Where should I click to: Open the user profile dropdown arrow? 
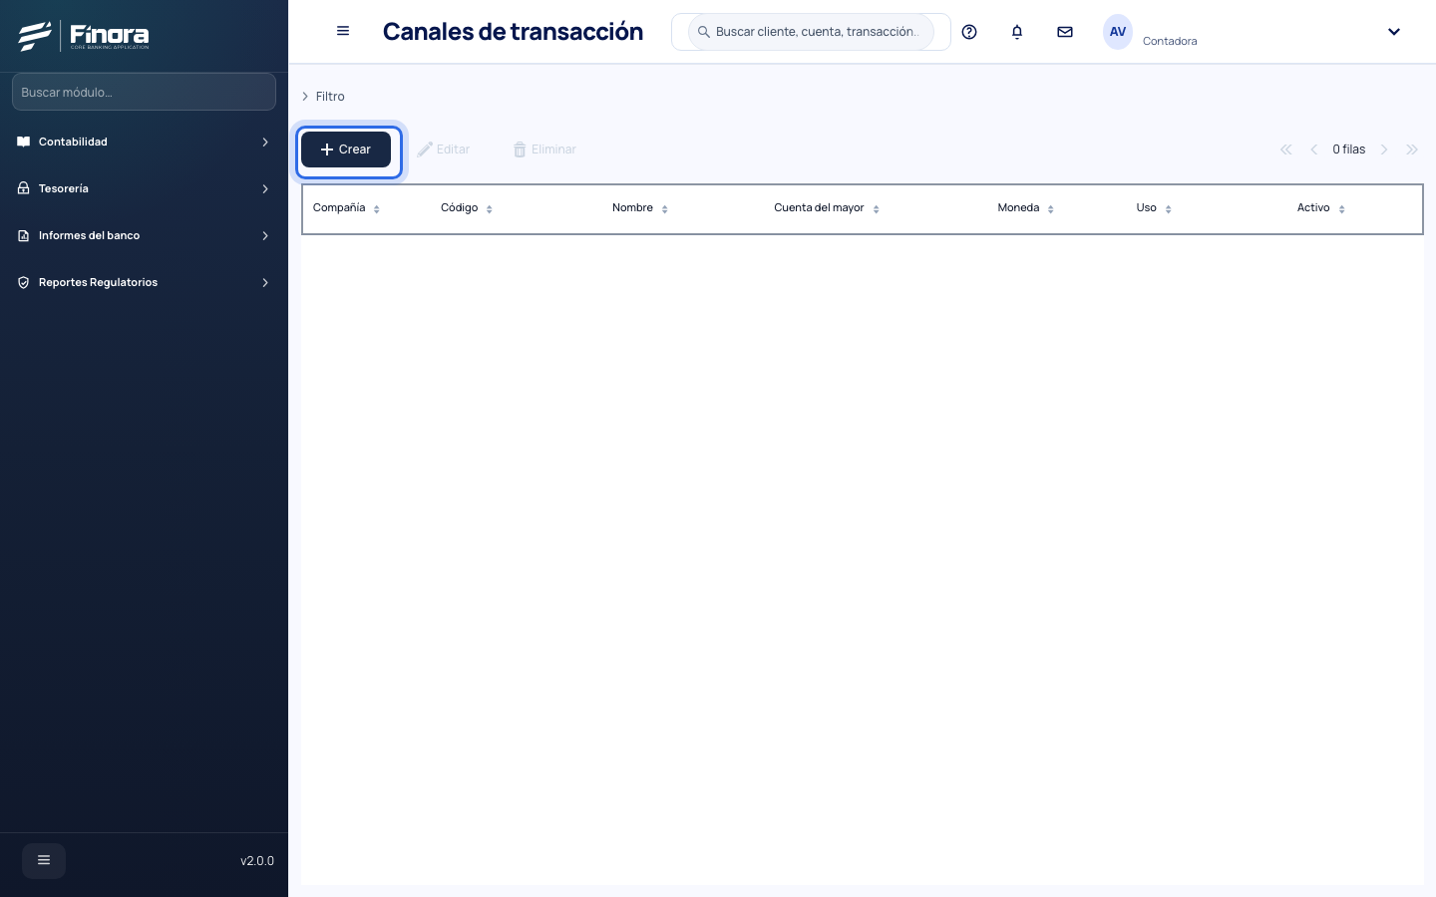(1394, 32)
